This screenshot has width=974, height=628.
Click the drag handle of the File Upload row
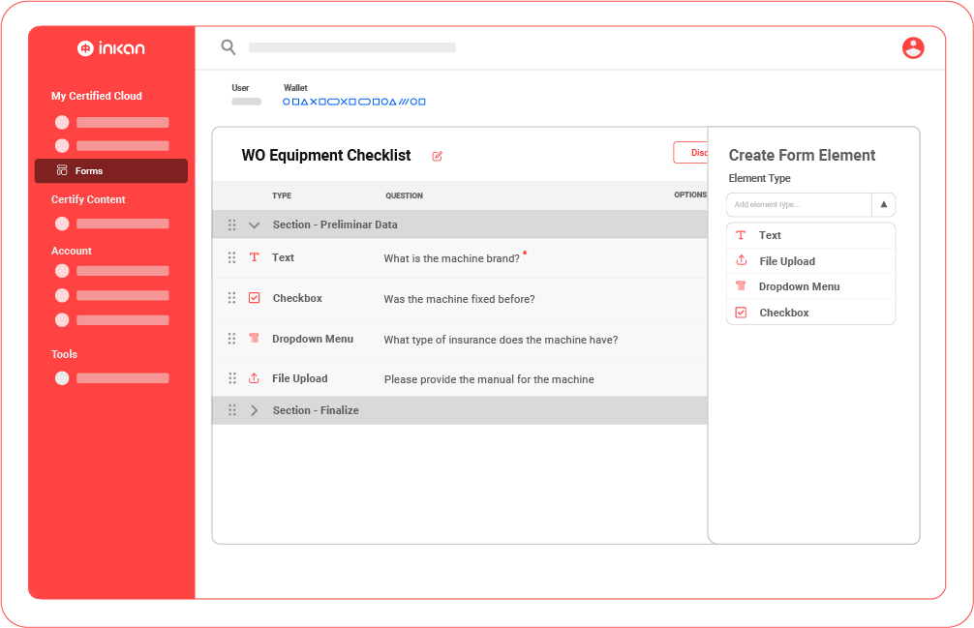[x=231, y=378]
